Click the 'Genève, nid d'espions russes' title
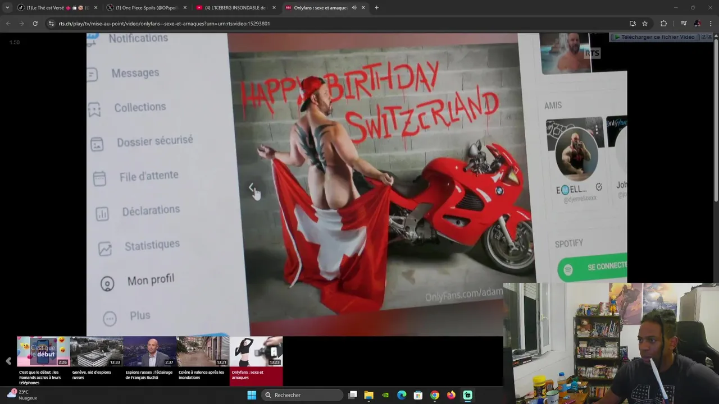Image resolution: width=719 pixels, height=404 pixels. point(92,375)
